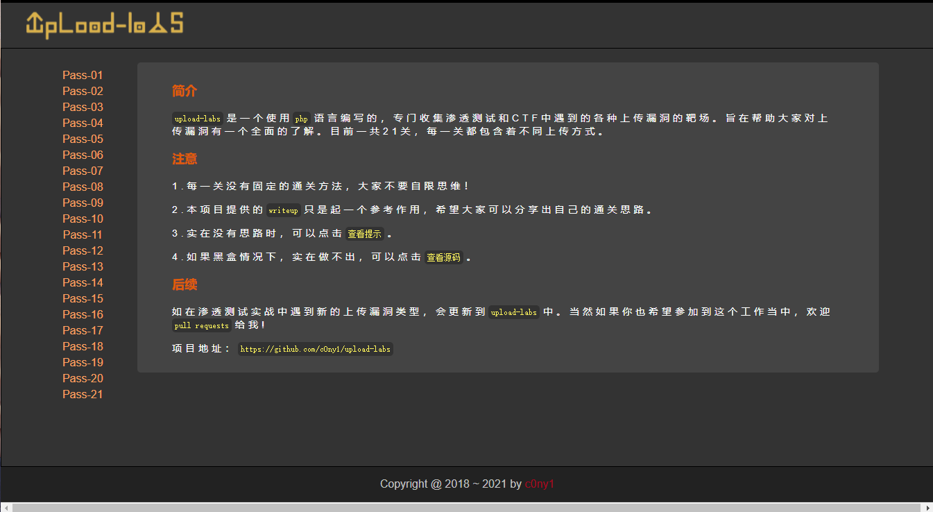Open Pass-12 level
The height and width of the screenshot is (512, 933).
82,250
